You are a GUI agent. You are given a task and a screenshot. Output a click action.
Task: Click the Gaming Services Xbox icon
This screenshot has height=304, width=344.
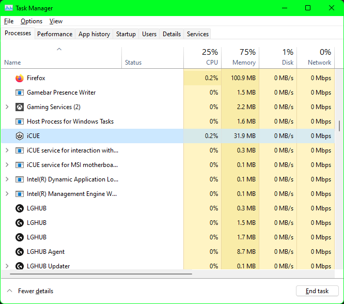[x=20, y=107]
